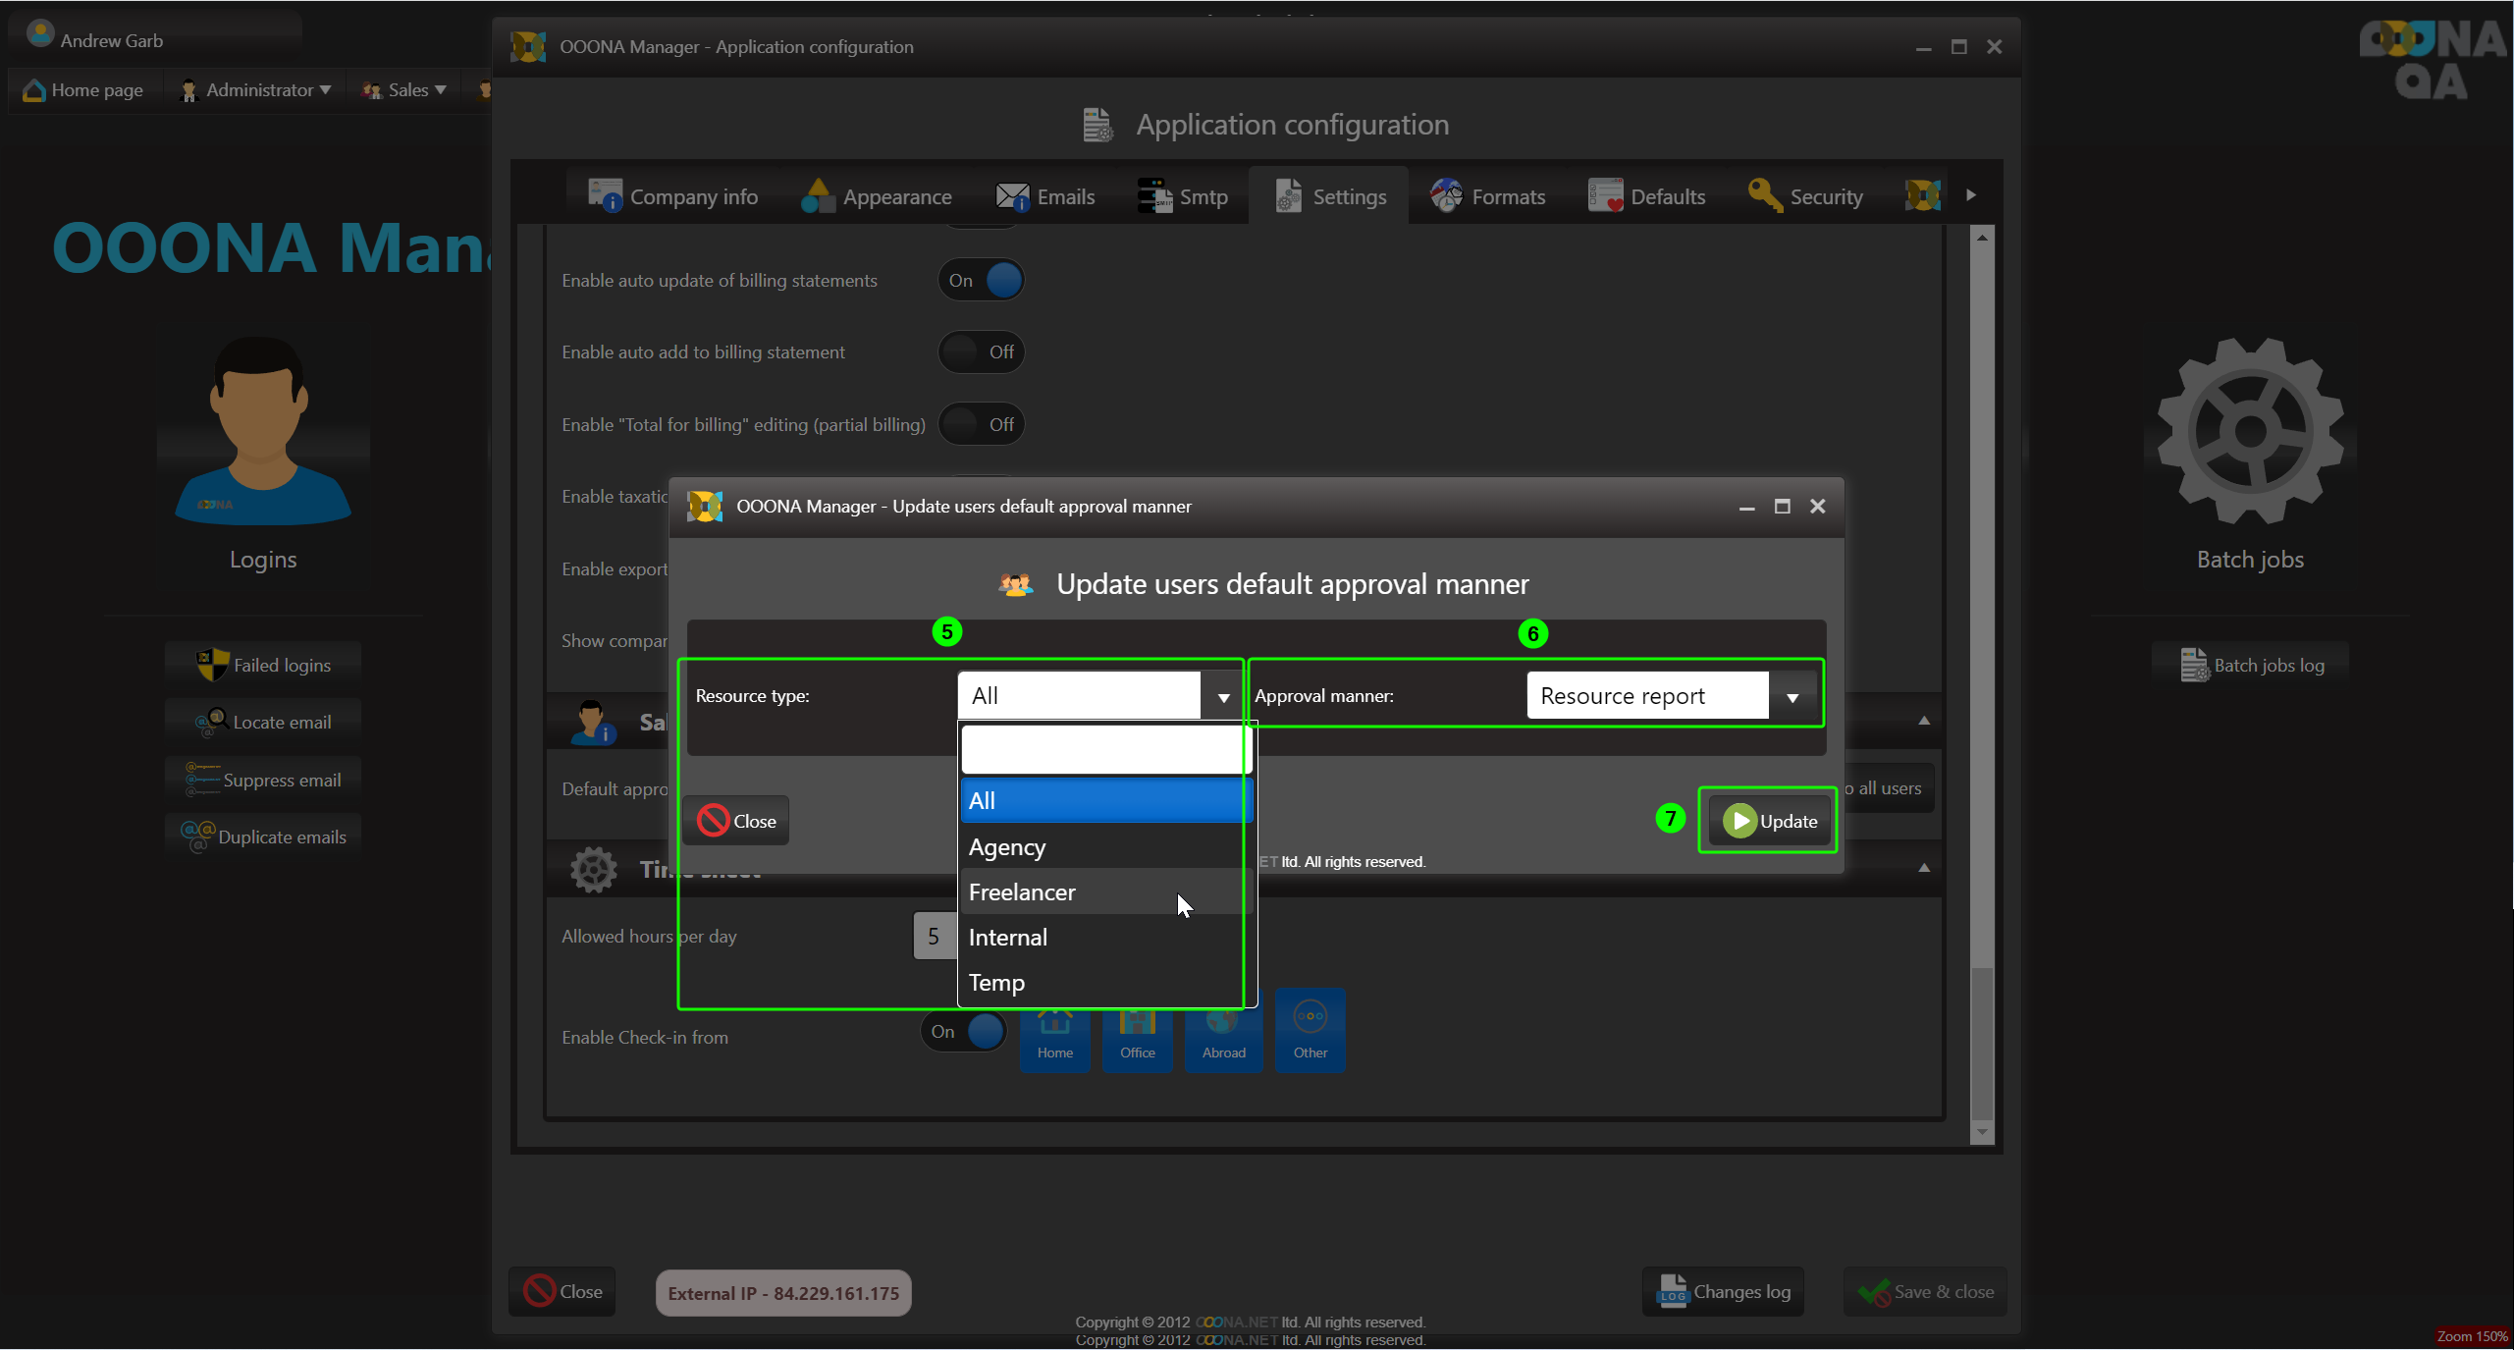Enable auto add to billing statement
The height and width of the screenshot is (1350, 2514).
[982, 352]
